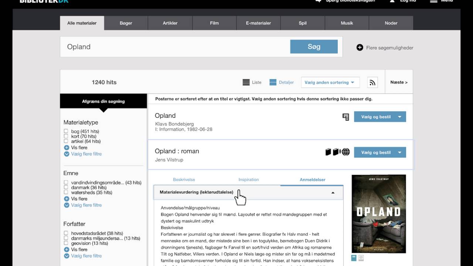The width and height of the screenshot is (473, 266).
Task: Open dropdown arrow on Opland roman Vælg og bestil
Action: pos(400,152)
